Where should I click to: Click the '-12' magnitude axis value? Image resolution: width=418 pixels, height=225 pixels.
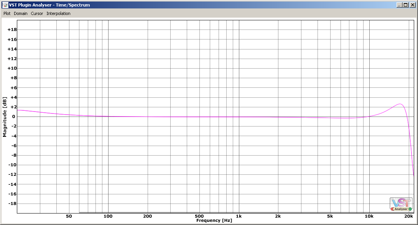click(x=12, y=174)
